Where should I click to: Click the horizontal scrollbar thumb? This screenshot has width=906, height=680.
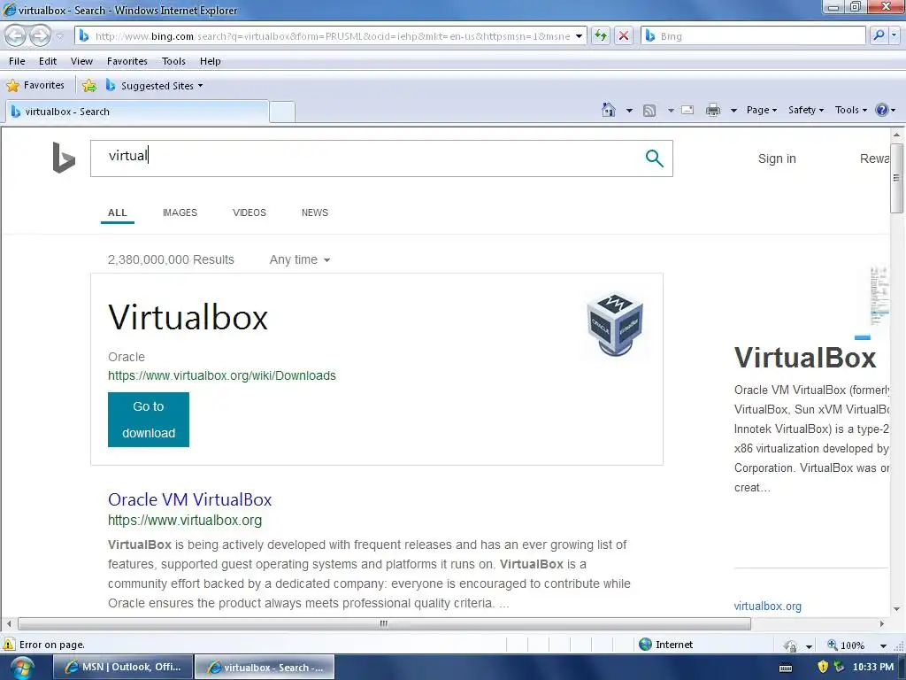click(384, 623)
